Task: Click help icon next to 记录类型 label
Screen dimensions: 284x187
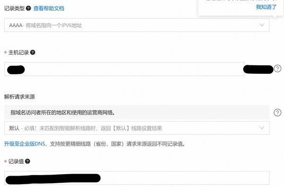Action: 28,8
